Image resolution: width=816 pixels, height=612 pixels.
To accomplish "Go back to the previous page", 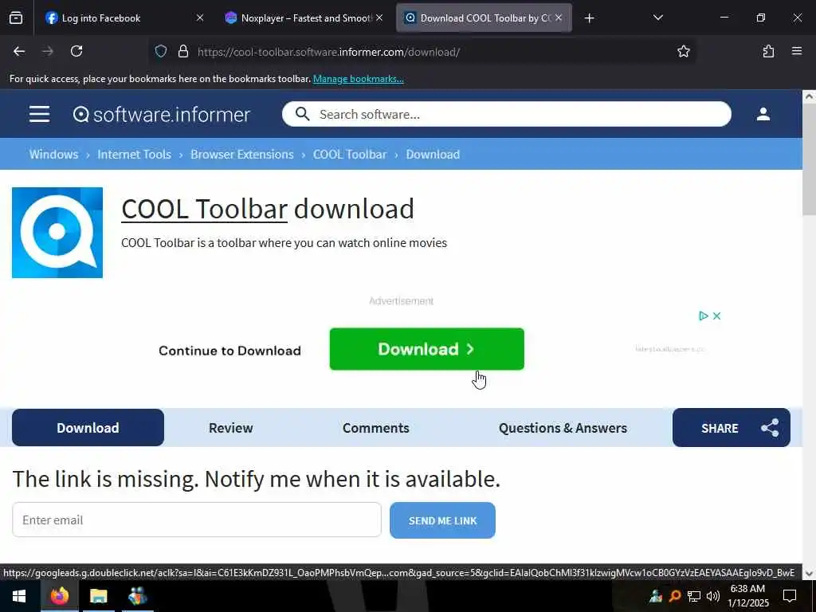I will tap(19, 52).
